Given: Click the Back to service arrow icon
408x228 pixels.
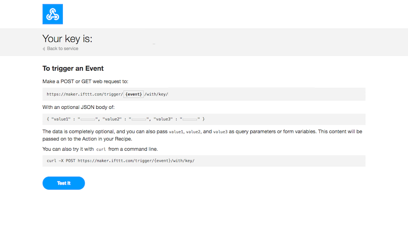Looking at the screenshot, I should click(x=44, y=49).
